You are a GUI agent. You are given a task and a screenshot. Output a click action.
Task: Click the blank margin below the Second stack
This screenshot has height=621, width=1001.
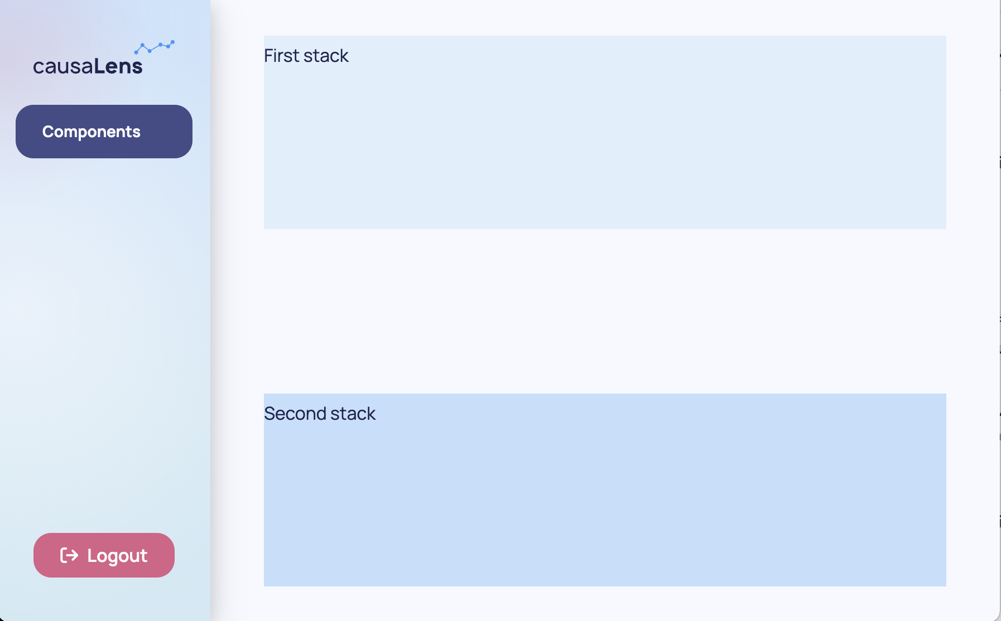point(605,603)
